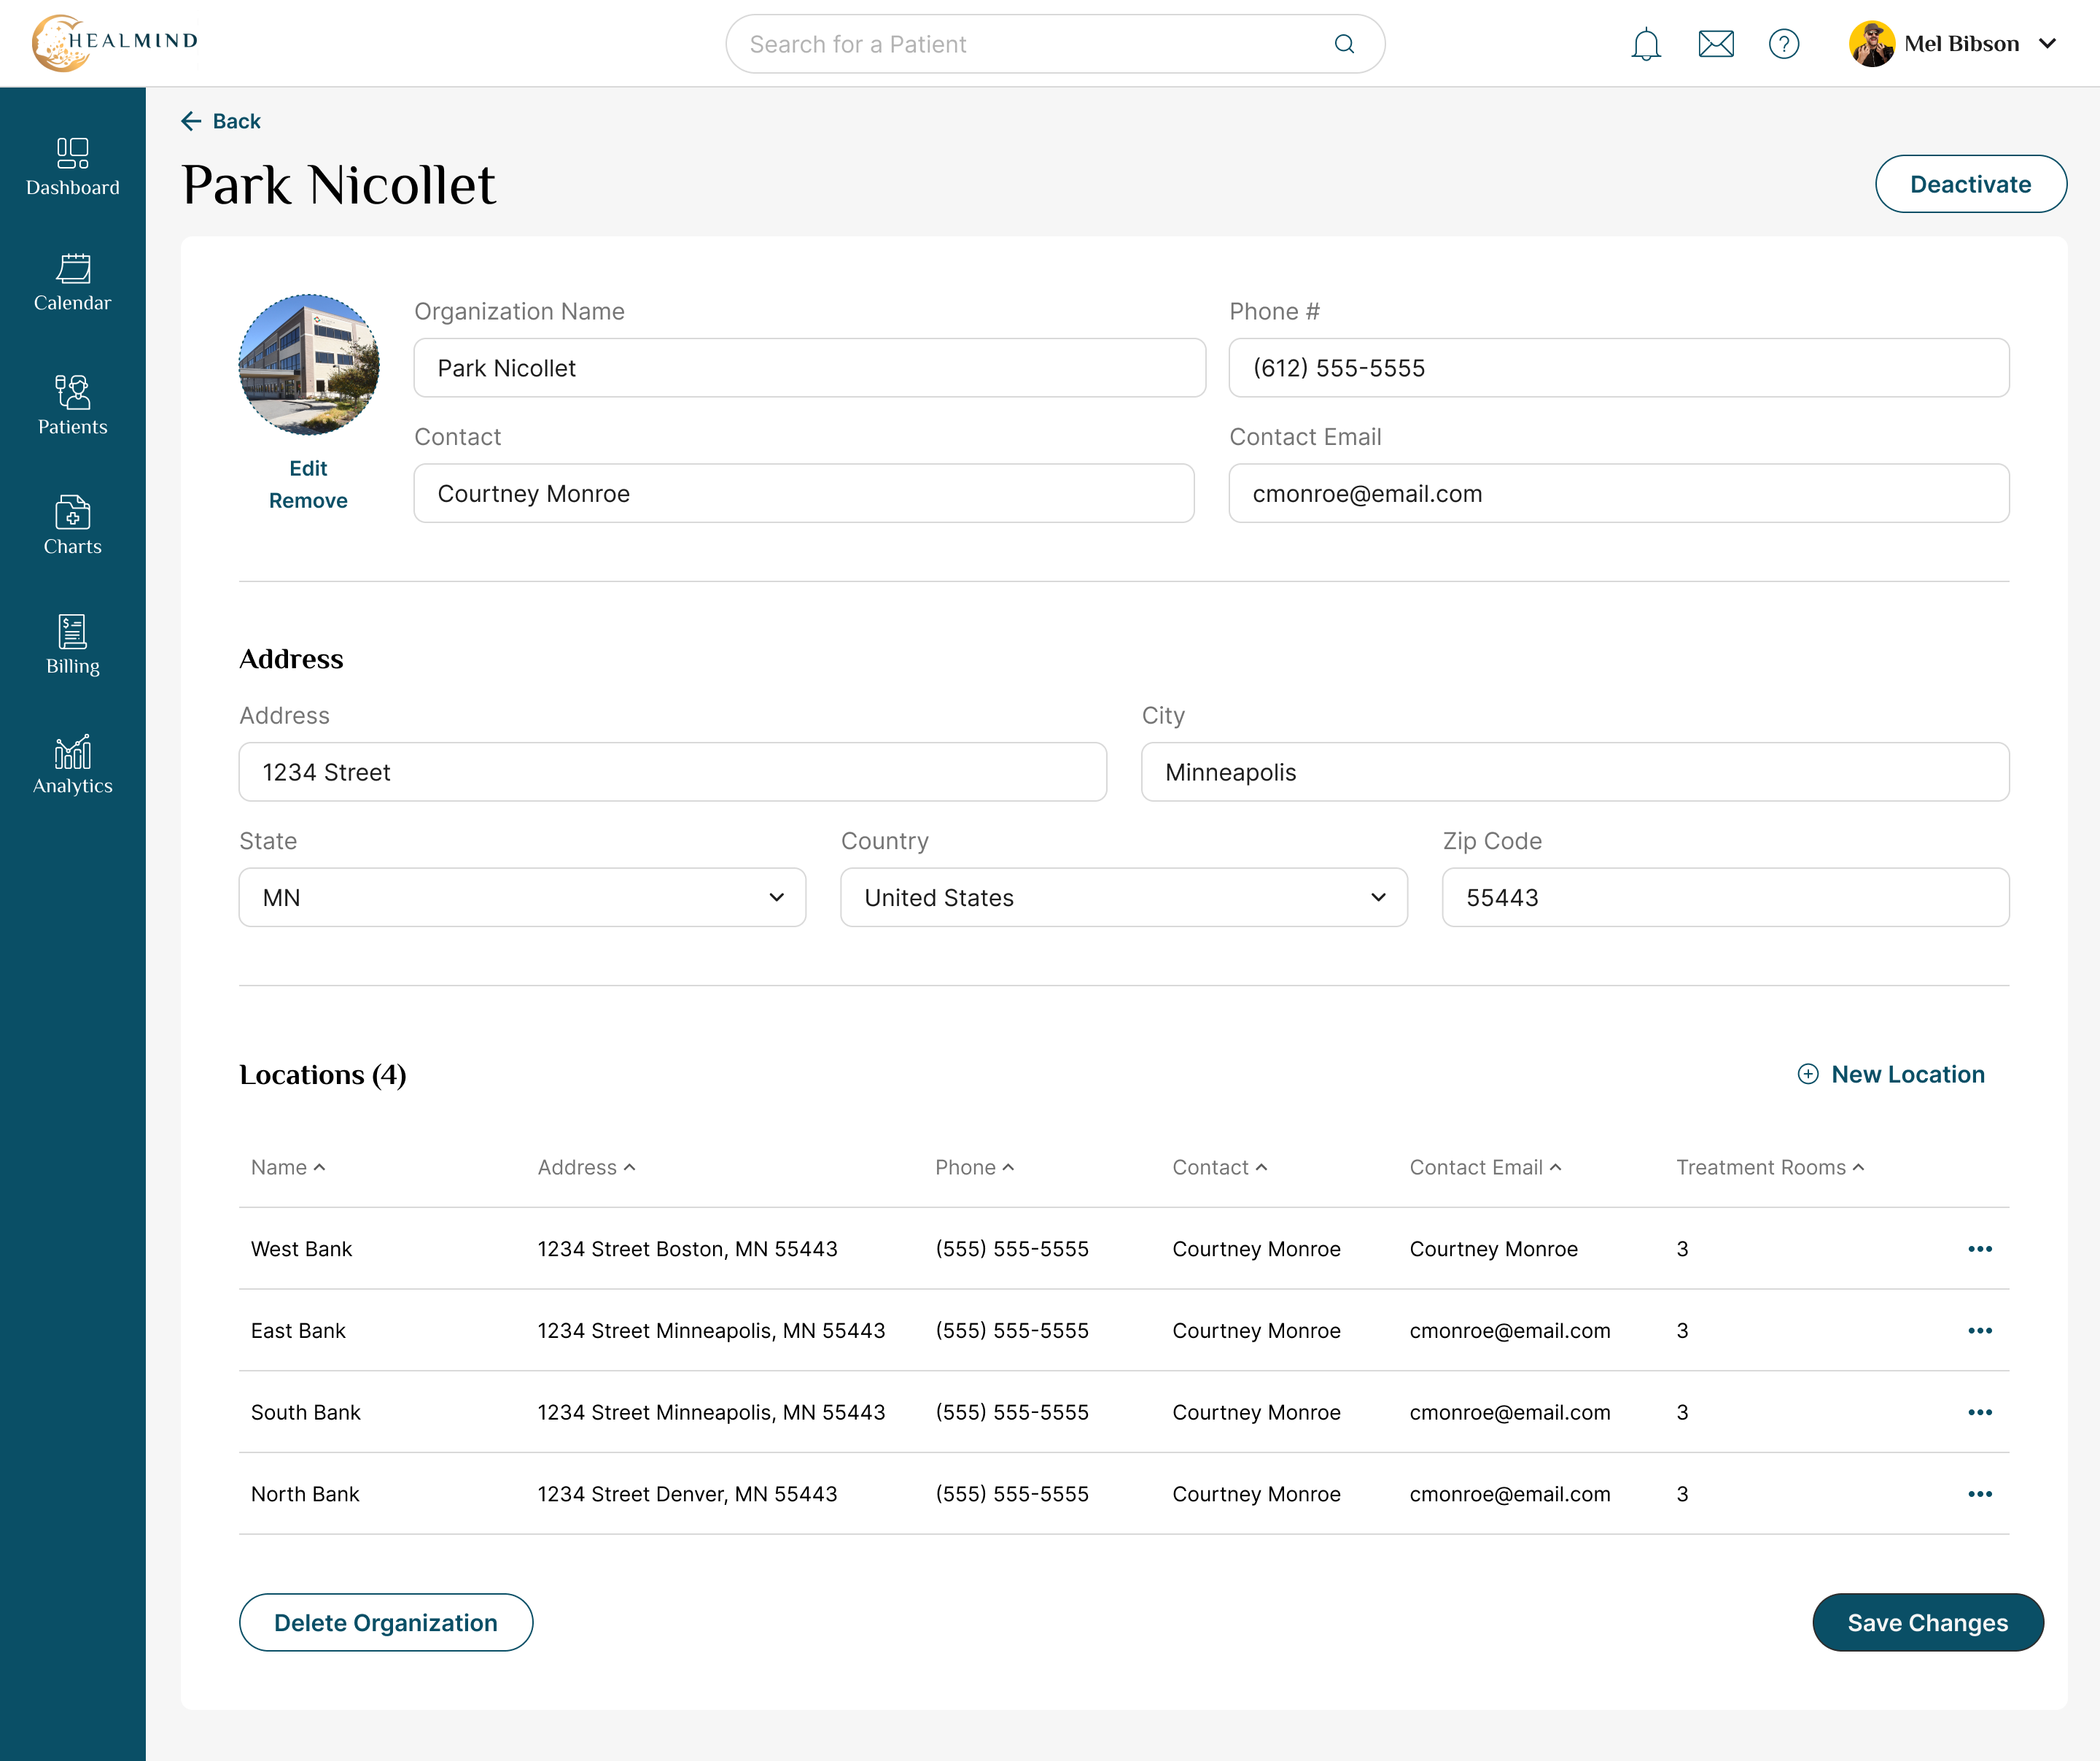
Task: Sort locations by the Contact Email column
Action: 1485,1168
